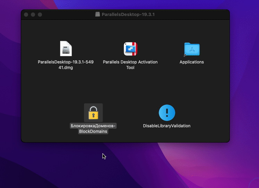259x188 pixels.
Task: Click empty title bar area right of title
Action: pos(194,15)
